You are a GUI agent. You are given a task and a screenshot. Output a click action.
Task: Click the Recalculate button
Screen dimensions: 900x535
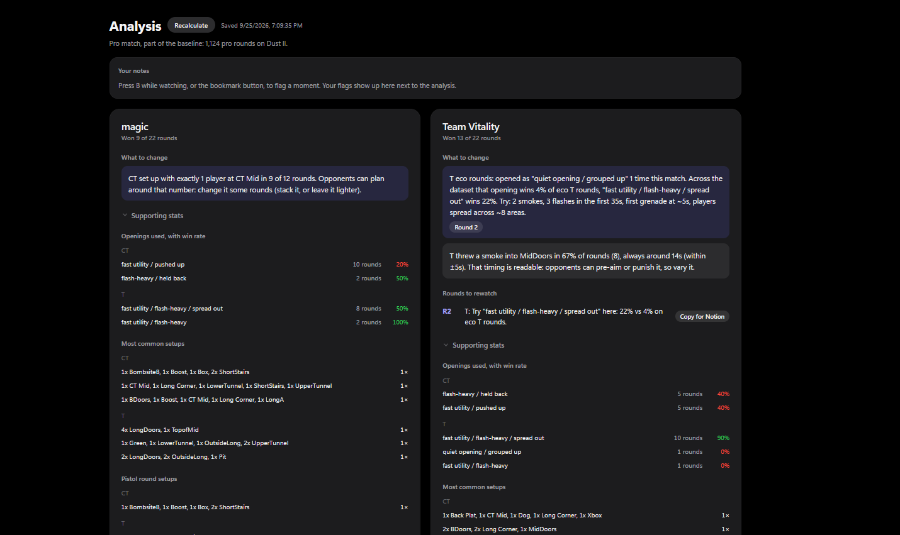click(x=191, y=25)
